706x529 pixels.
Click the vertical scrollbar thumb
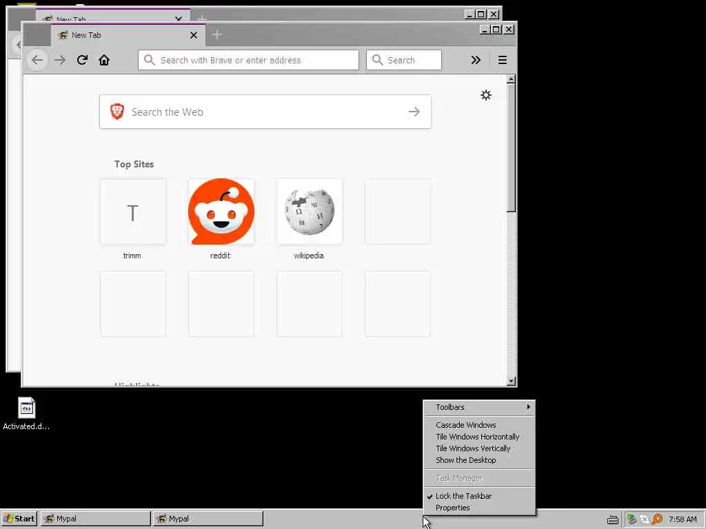(x=511, y=147)
